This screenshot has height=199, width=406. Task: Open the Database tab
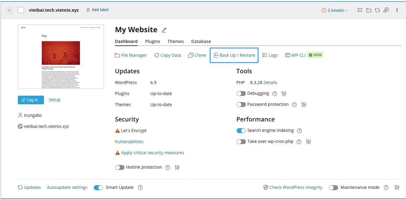coord(201,41)
